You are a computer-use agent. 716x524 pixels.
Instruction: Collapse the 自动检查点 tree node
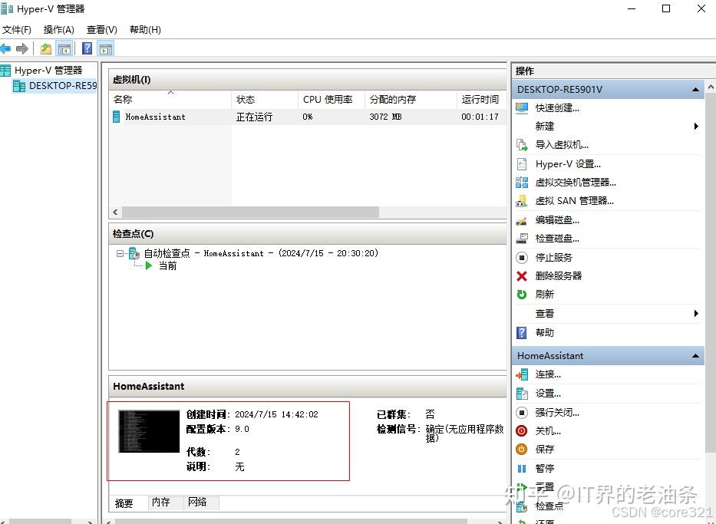click(x=119, y=253)
